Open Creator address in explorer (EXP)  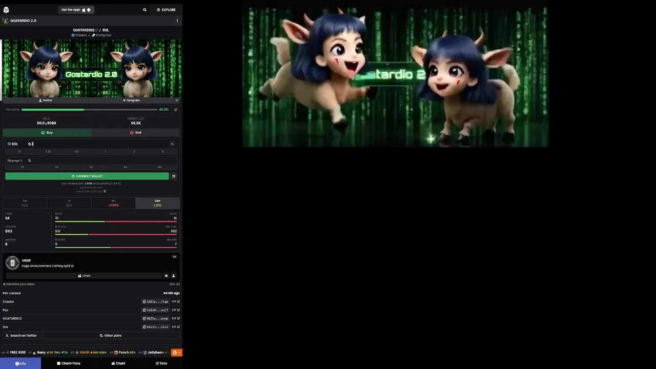tap(176, 302)
